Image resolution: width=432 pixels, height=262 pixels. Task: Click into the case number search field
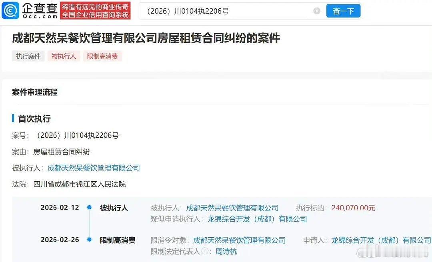tap(226, 11)
